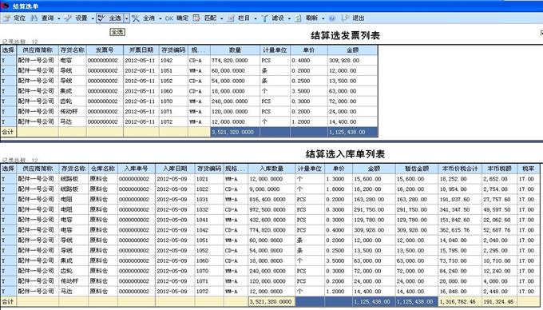Viewport: 543px width, 310px height.
Task: Click the OK 确定 confirm button
Action: click(x=176, y=18)
